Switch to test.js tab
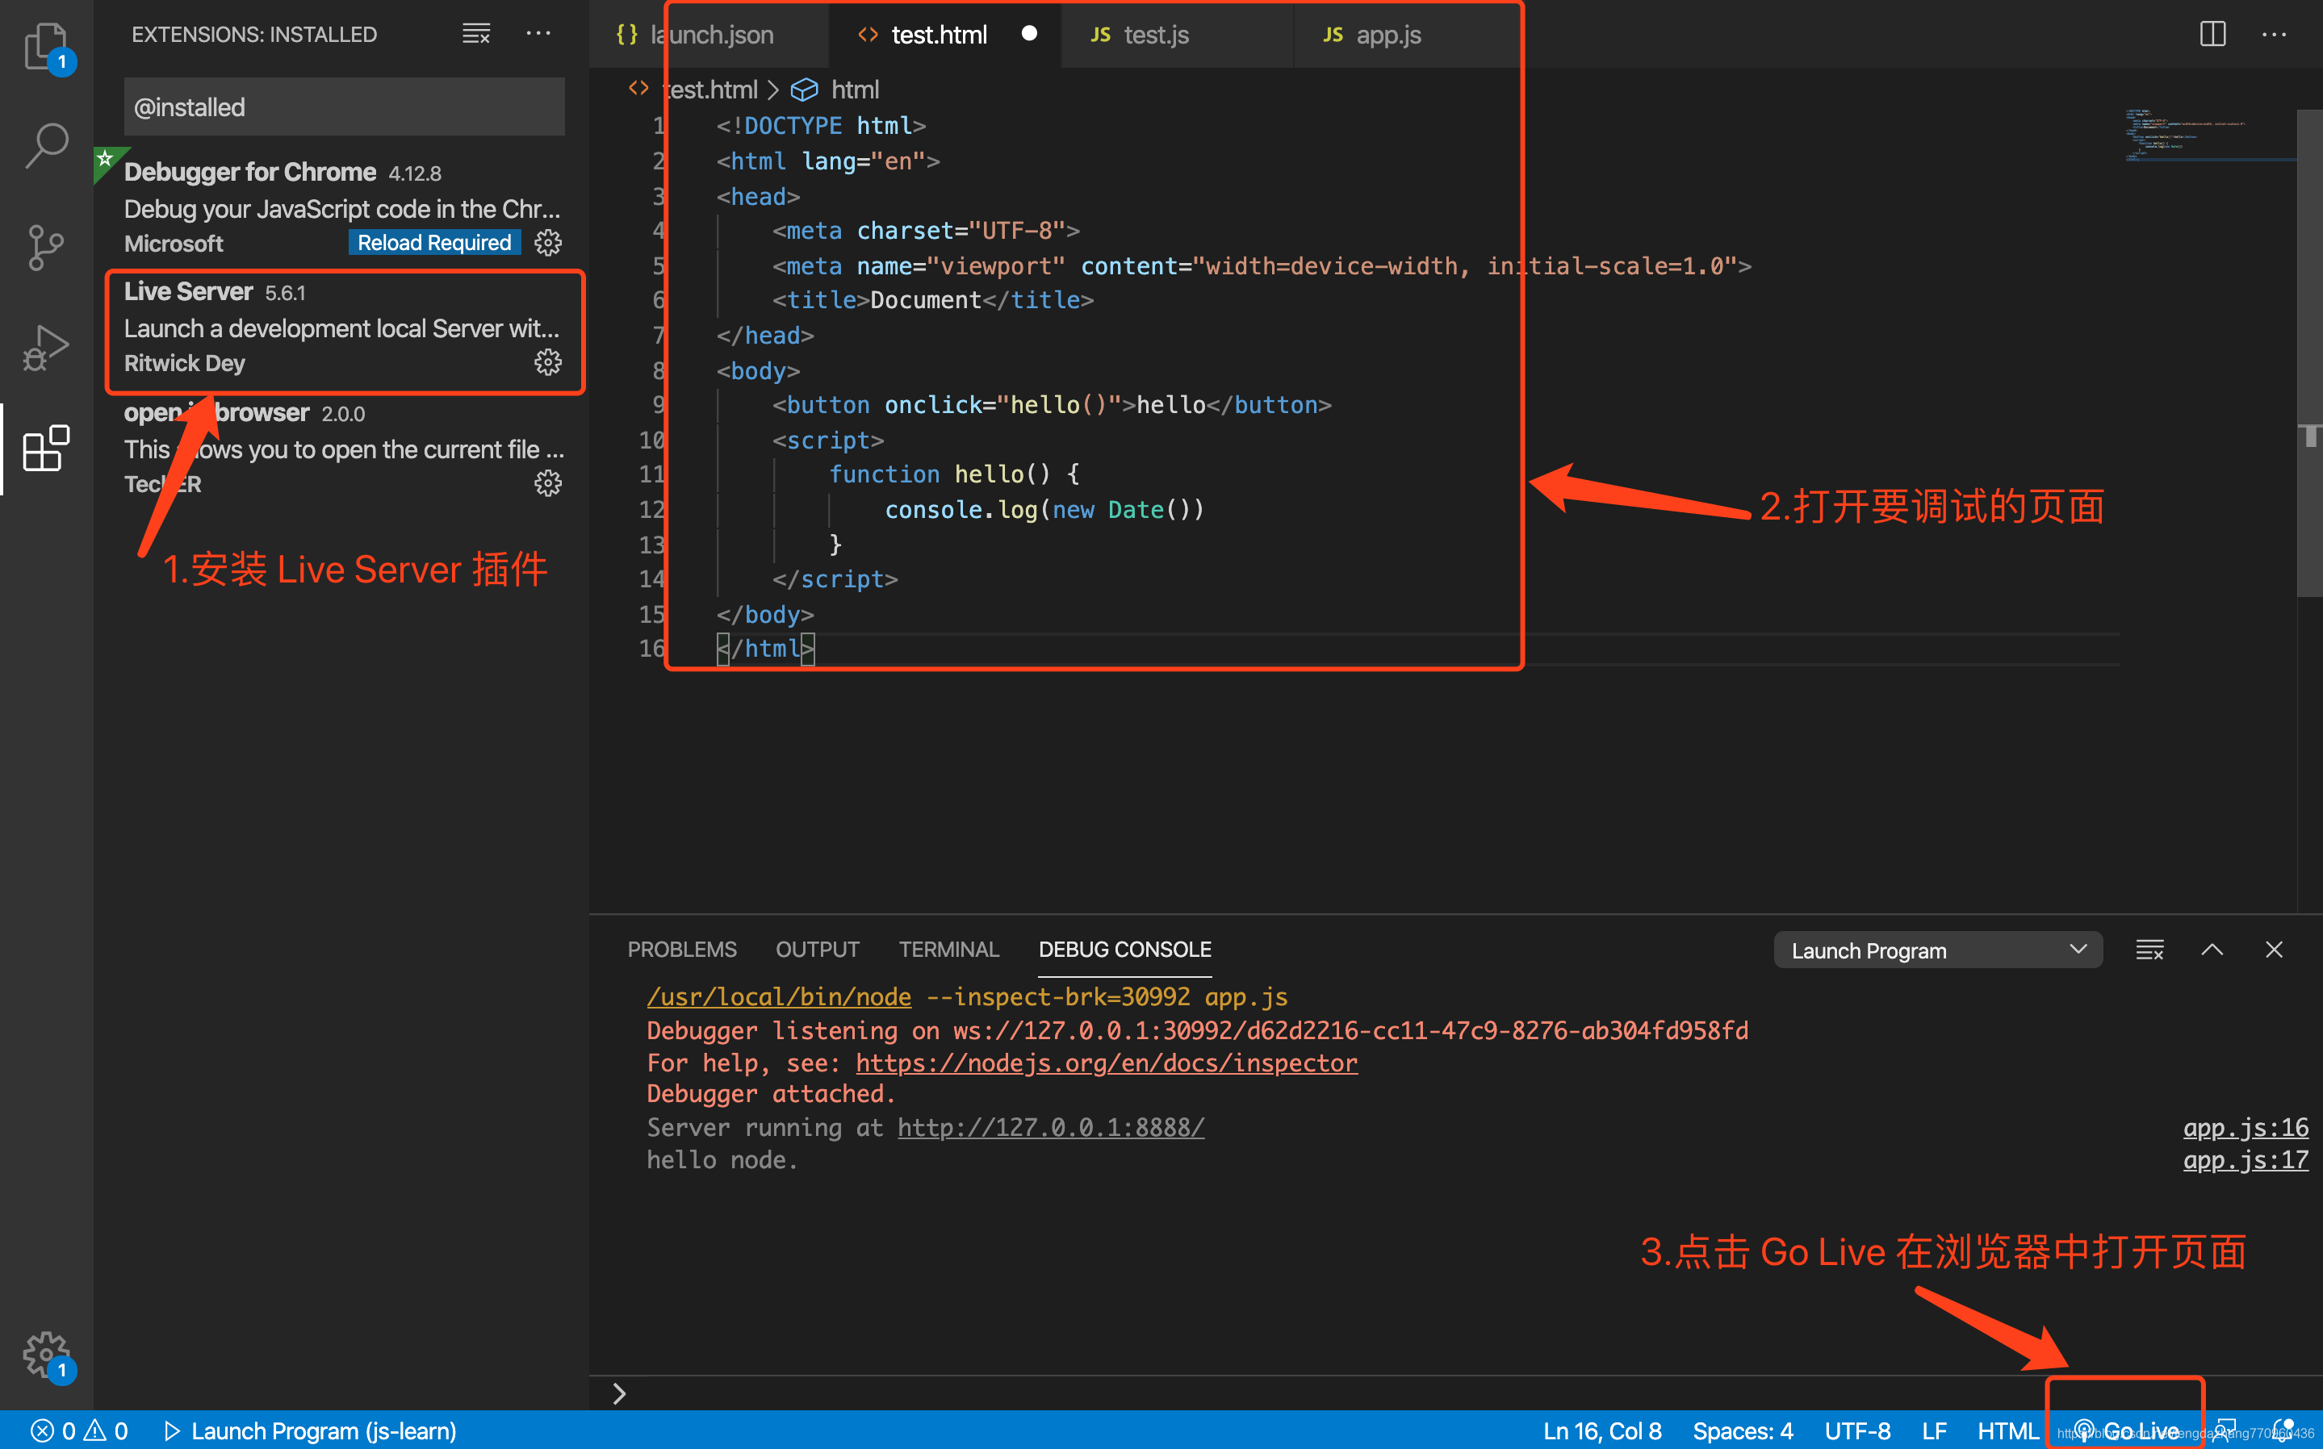Viewport: 2323px width, 1449px height. click(x=1178, y=35)
